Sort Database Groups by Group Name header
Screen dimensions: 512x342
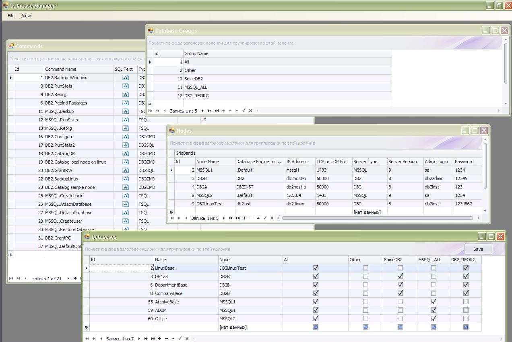click(287, 53)
